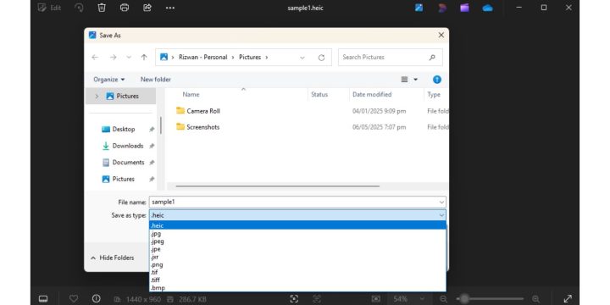Choose .jxr from the type list
This screenshot has width=610, height=305.
[x=297, y=258]
